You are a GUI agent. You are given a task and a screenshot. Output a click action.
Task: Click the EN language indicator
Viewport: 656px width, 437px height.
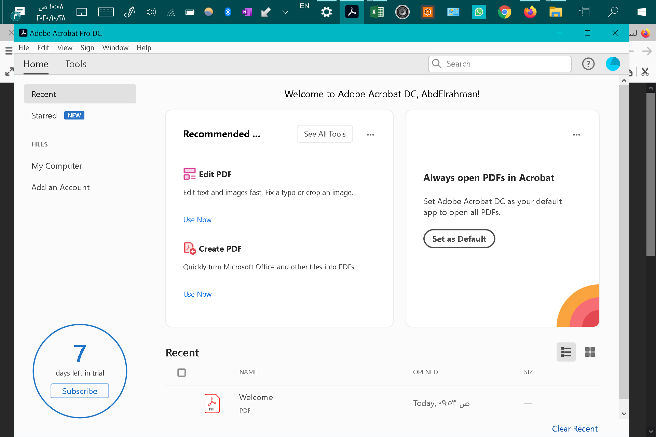tap(304, 6)
